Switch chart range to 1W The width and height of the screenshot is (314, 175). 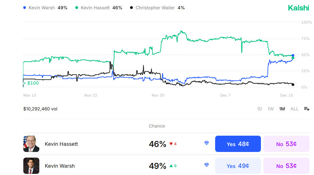point(270,109)
